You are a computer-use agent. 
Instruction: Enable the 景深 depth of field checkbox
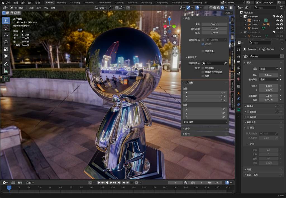248,128
